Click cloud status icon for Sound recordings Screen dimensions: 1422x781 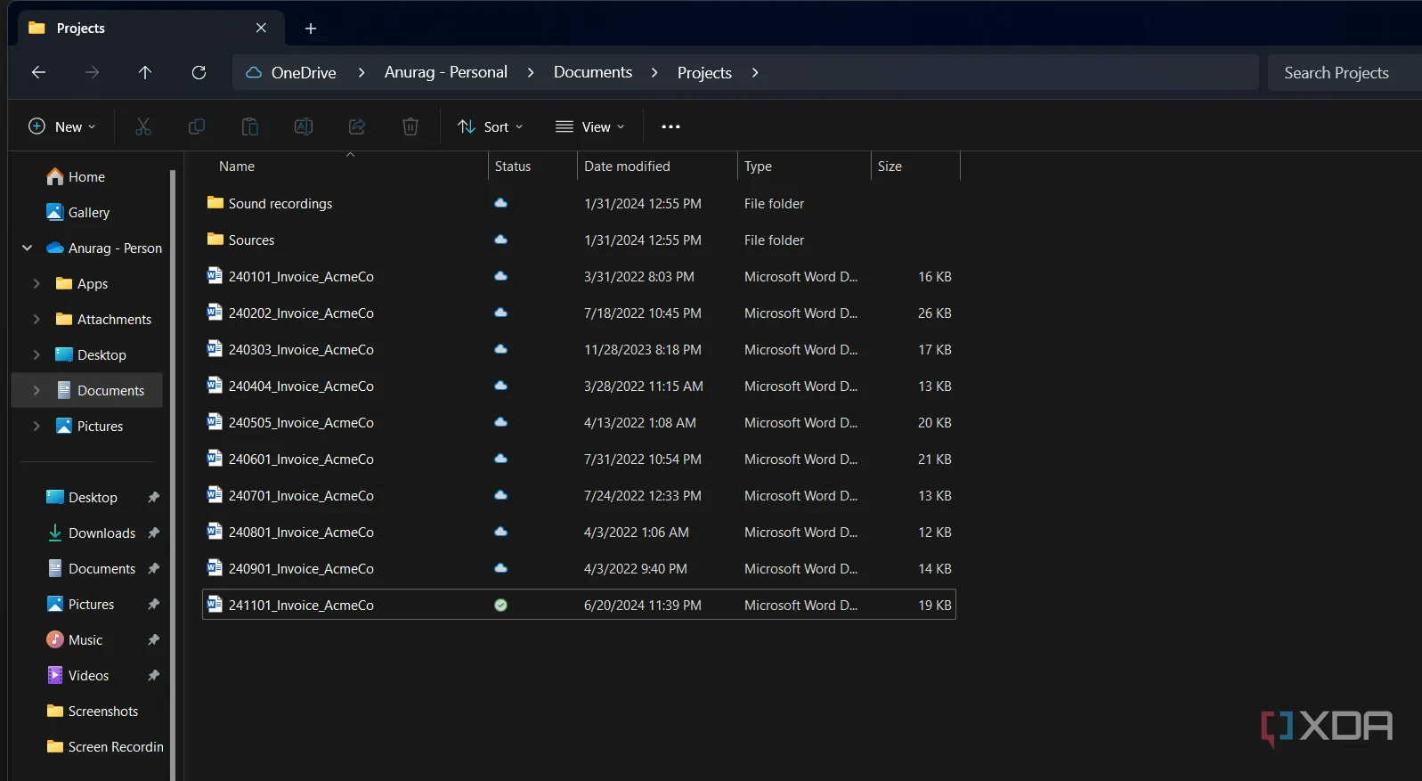(x=500, y=203)
